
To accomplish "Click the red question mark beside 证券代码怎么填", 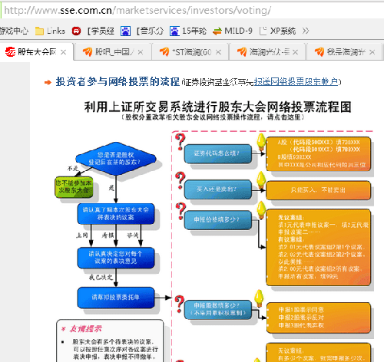I will pos(180,142).
